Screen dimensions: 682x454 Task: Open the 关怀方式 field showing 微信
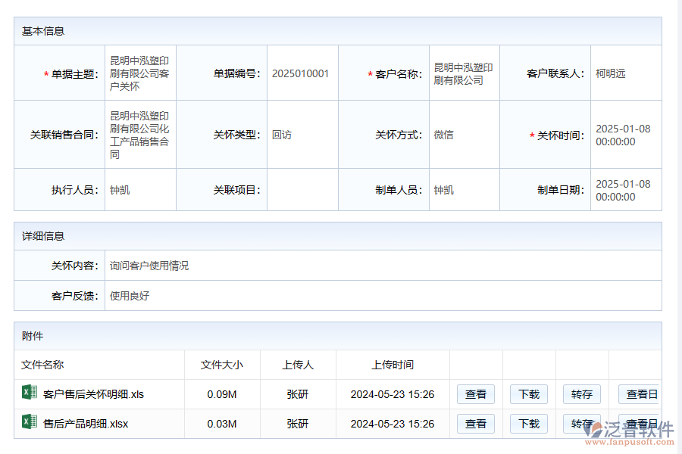pos(464,135)
